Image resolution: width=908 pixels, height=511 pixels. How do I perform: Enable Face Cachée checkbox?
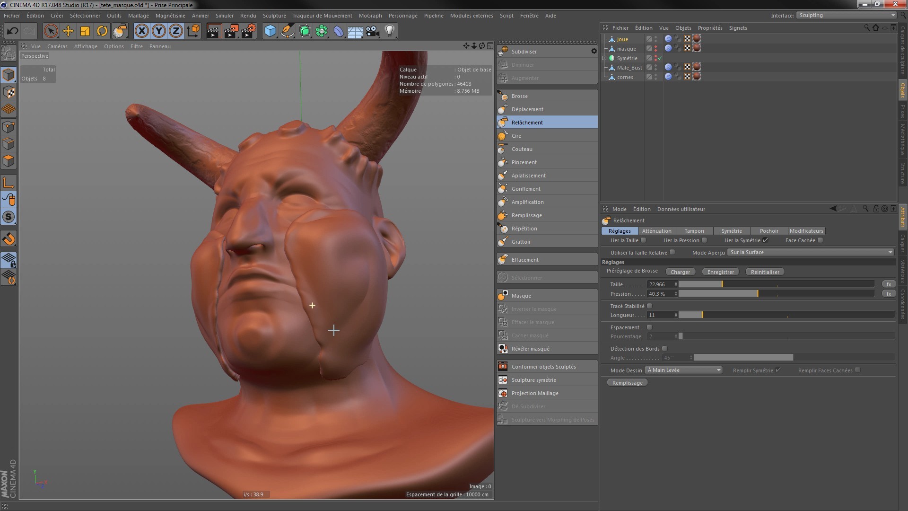pyautogui.click(x=820, y=240)
